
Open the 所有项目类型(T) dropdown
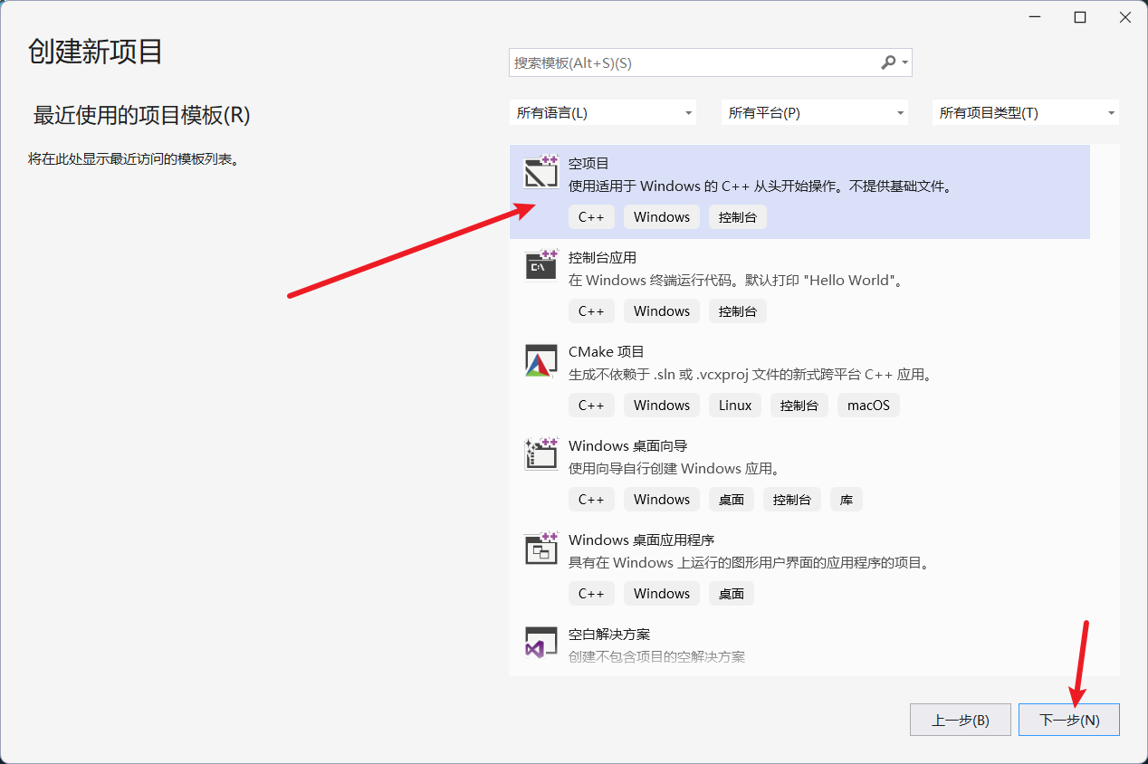[1026, 113]
